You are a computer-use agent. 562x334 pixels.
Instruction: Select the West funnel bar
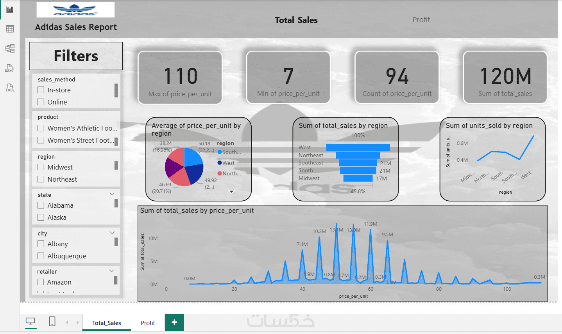[358, 147]
